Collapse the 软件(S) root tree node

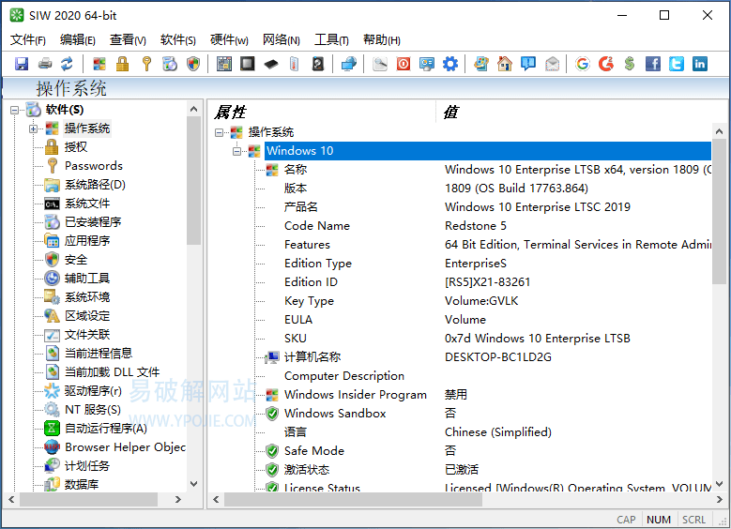point(15,110)
